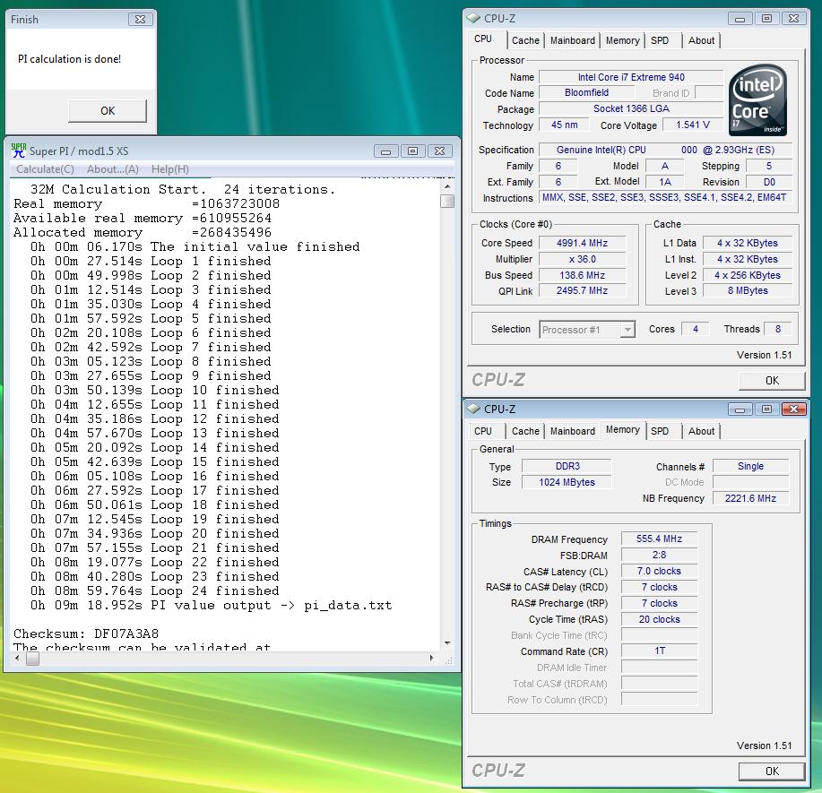This screenshot has height=793, width=822.
Task: Open the Help(H) menu in Super PI
Action: pyautogui.click(x=169, y=169)
